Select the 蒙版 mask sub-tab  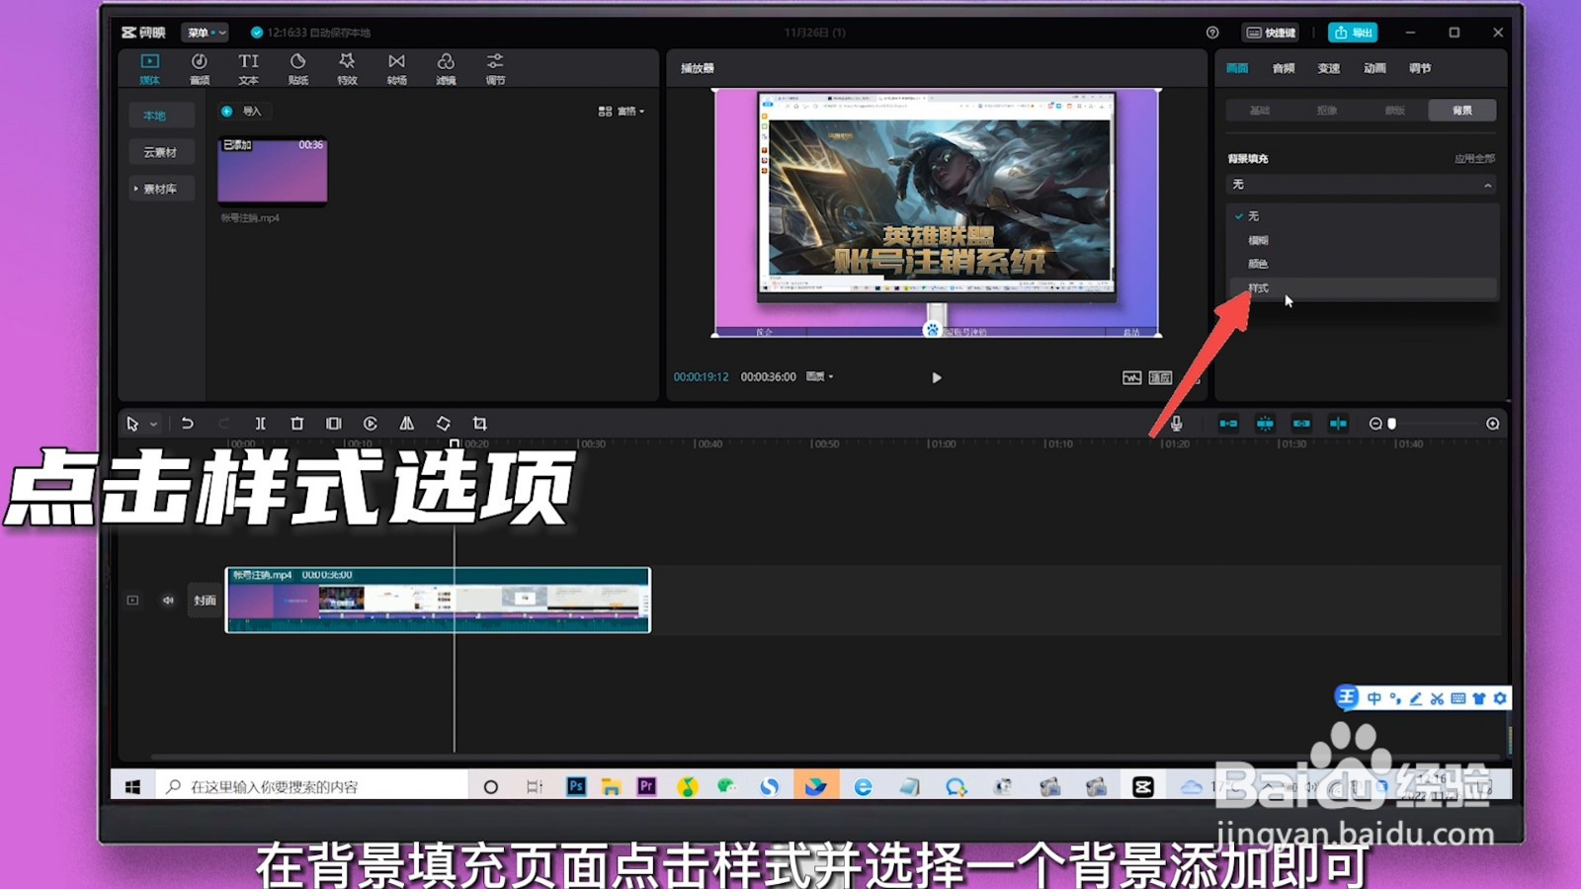[1394, 110]
